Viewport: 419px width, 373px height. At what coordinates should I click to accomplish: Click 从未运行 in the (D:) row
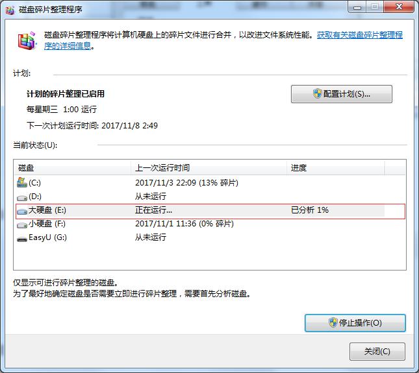pos(151,197)
